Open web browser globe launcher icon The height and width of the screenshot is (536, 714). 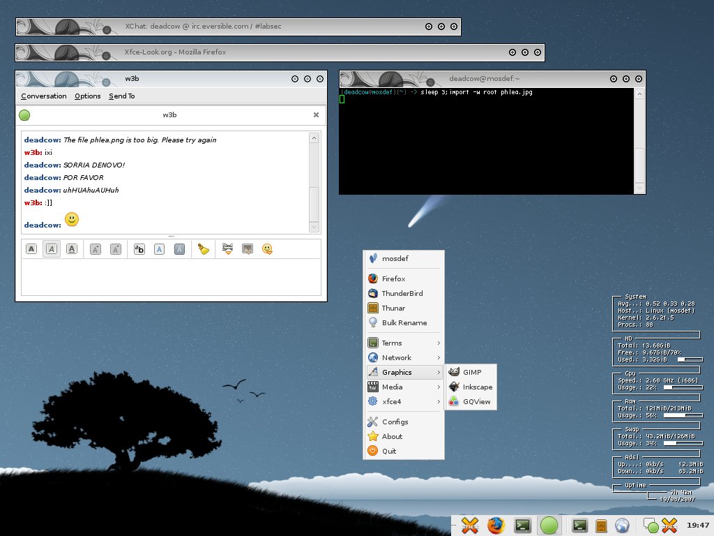click(622, 526)
